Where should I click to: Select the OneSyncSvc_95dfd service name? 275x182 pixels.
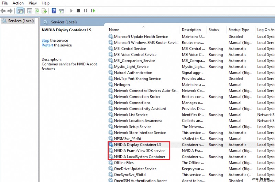130,175
